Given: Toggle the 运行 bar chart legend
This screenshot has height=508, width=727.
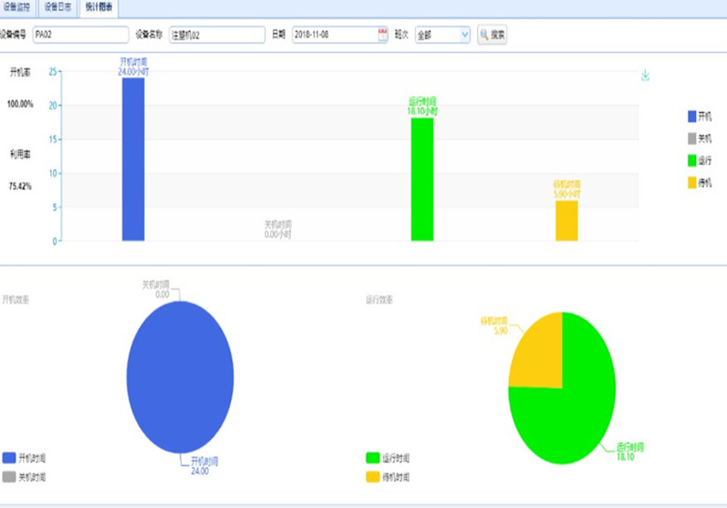Looking at the screenshot, I should point(698,160).
